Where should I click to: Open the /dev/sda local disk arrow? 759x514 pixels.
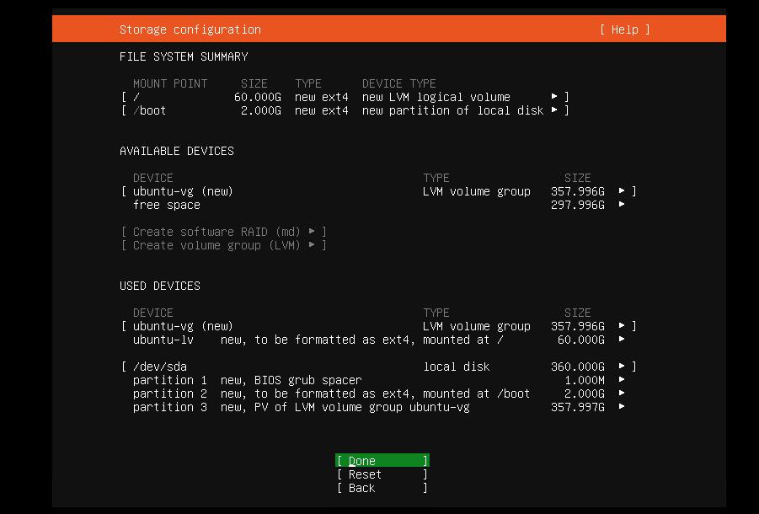coord(622,367)
